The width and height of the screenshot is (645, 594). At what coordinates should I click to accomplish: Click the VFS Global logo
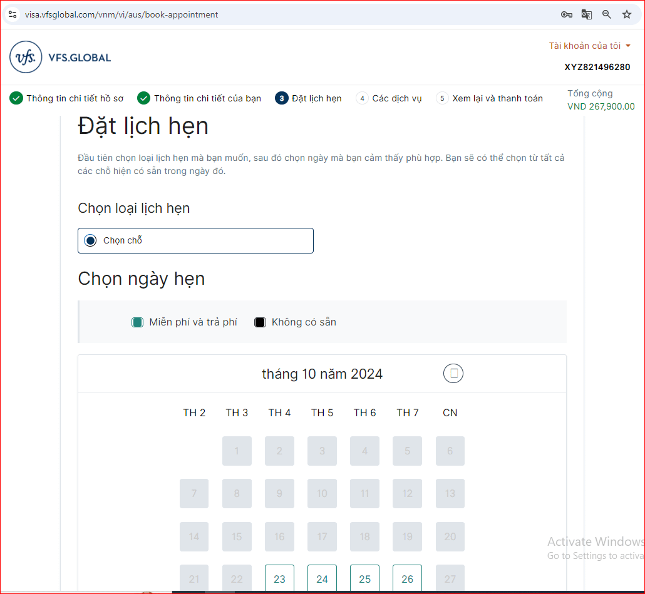[60, 58]
